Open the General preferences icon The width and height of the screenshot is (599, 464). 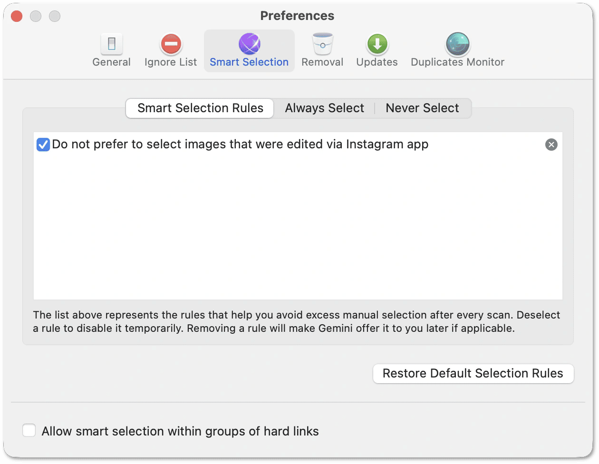click(111, 50)
